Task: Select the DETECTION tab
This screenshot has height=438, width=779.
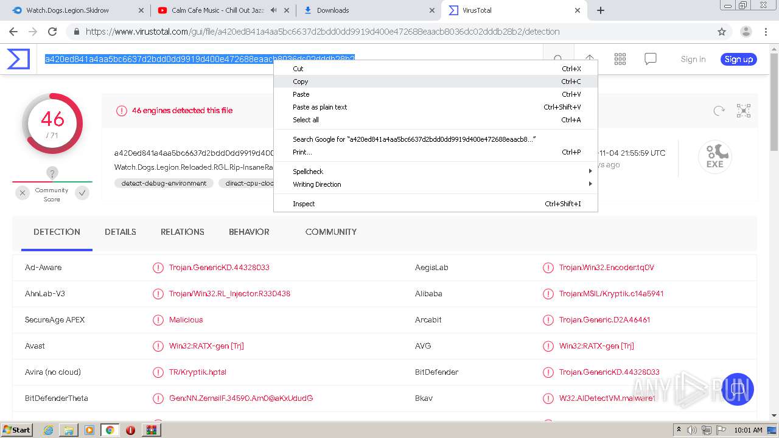Action: click(57, 232)
